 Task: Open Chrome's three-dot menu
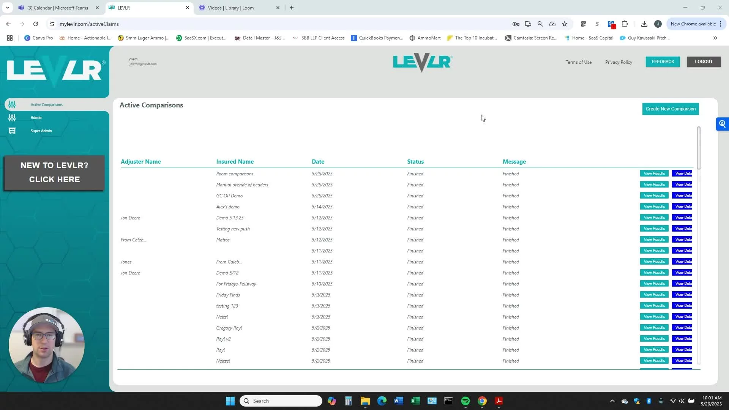pyautogui.click(x=721, y=24)
